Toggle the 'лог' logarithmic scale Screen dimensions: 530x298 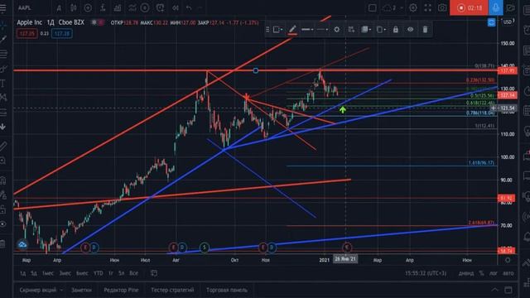(494, 273)
